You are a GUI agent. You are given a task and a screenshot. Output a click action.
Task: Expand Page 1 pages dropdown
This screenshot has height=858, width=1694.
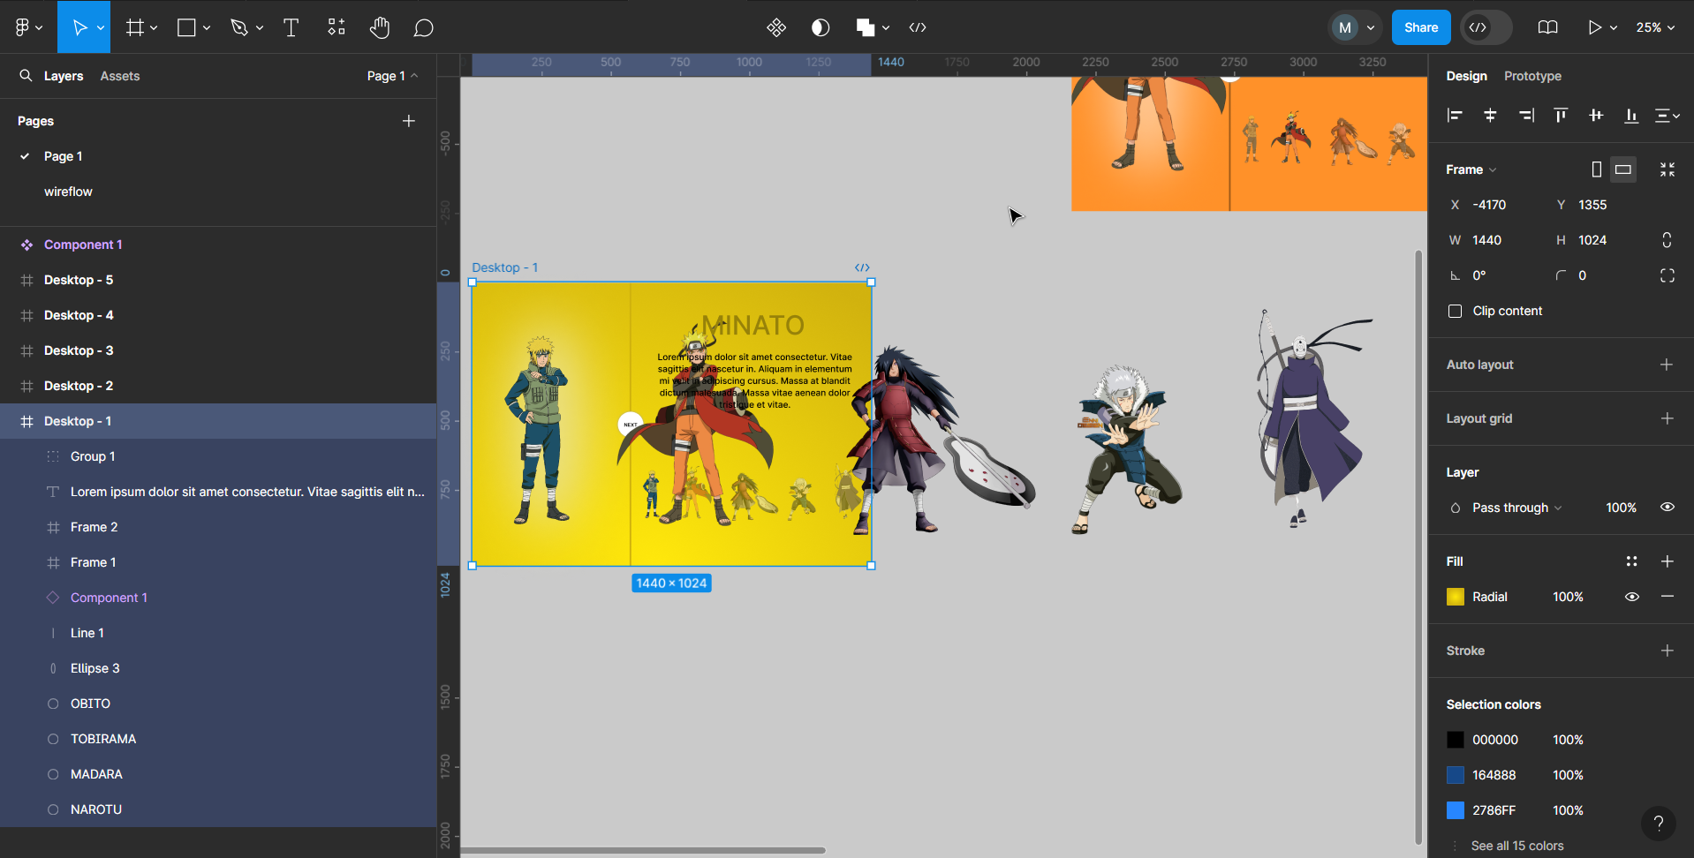coord(392,76)
